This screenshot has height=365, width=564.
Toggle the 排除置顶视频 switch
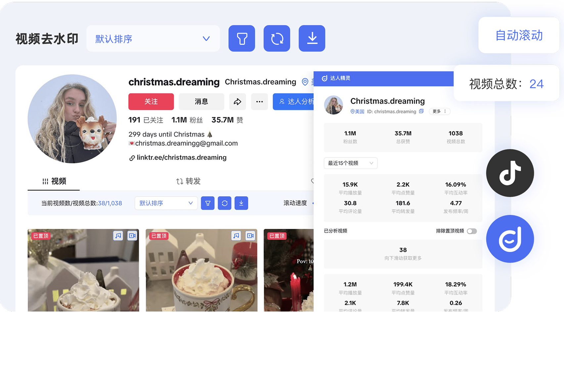click(472, 231)
